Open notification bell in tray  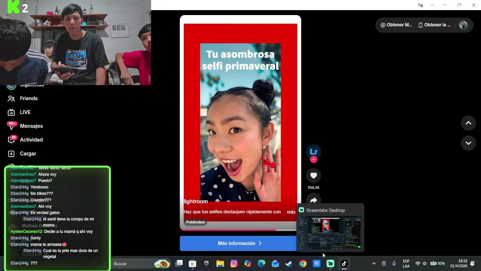(x=473, y=263)
